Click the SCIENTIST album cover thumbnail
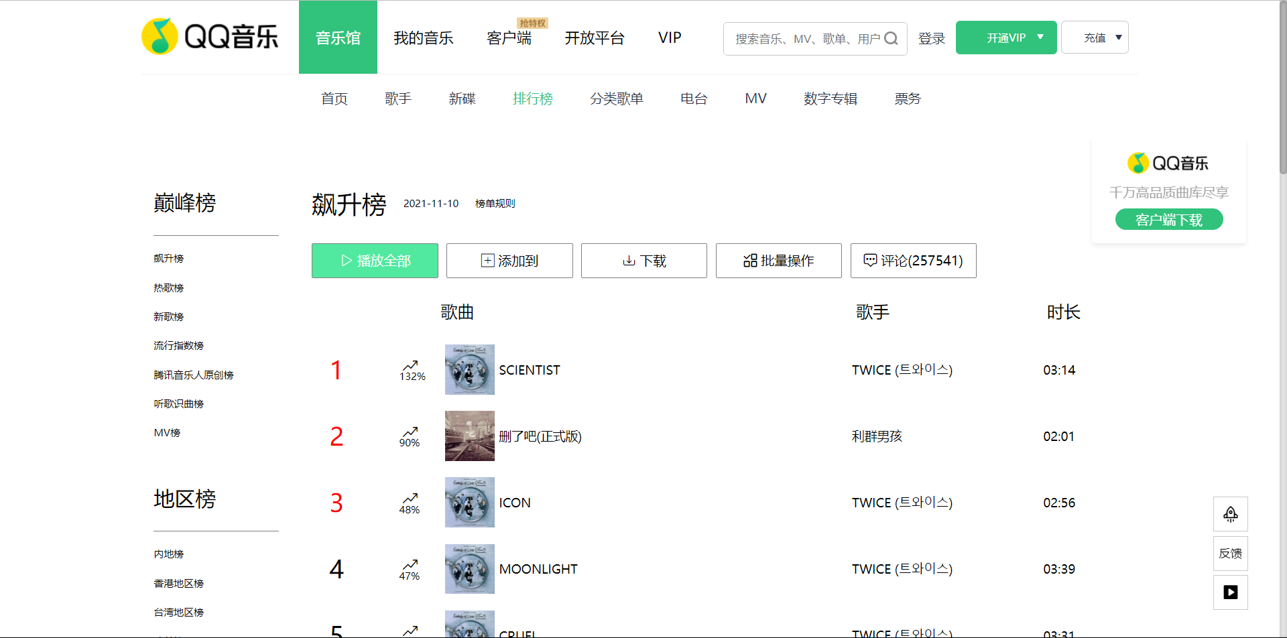This screenshot has height=638, width=1287. coord(469,369)
